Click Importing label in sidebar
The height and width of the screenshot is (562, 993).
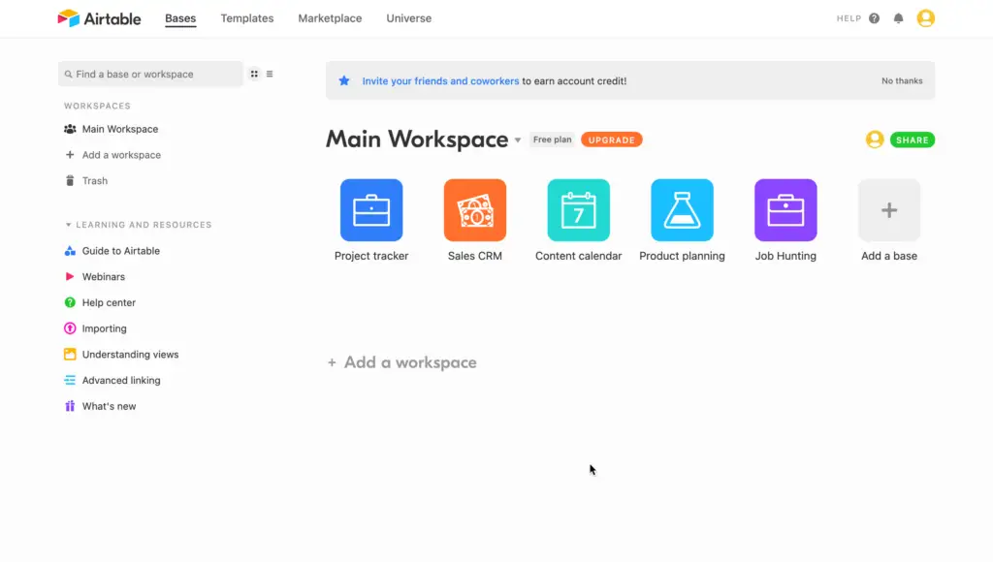tap(105, 328)
